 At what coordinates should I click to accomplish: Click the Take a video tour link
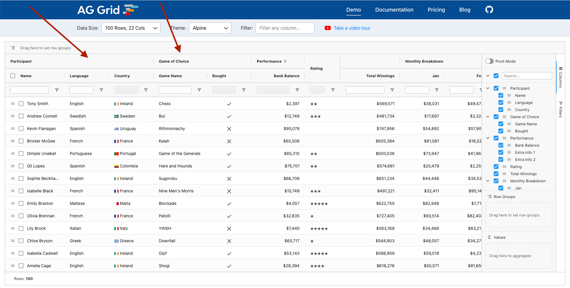tap(352, 28)
